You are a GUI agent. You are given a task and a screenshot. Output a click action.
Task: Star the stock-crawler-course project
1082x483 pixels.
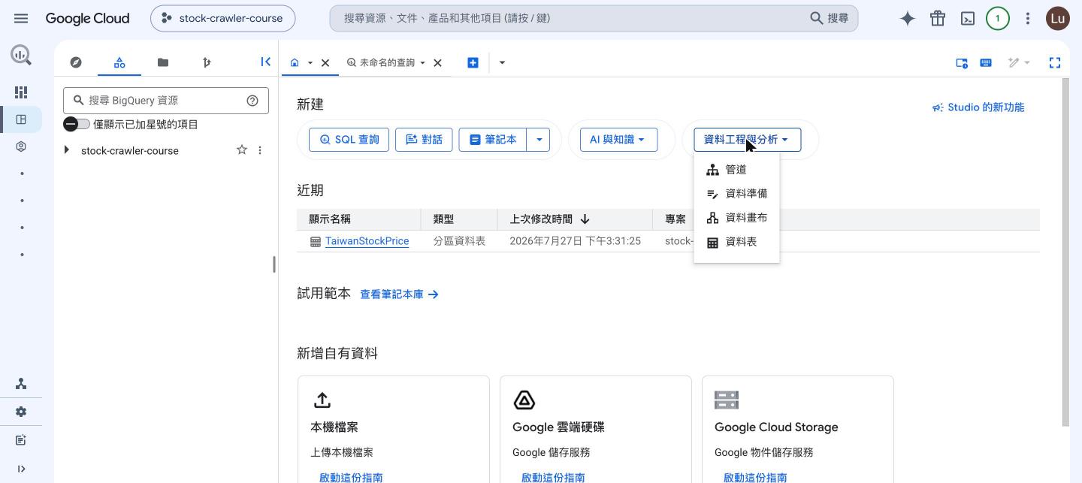tap(242, 150)
